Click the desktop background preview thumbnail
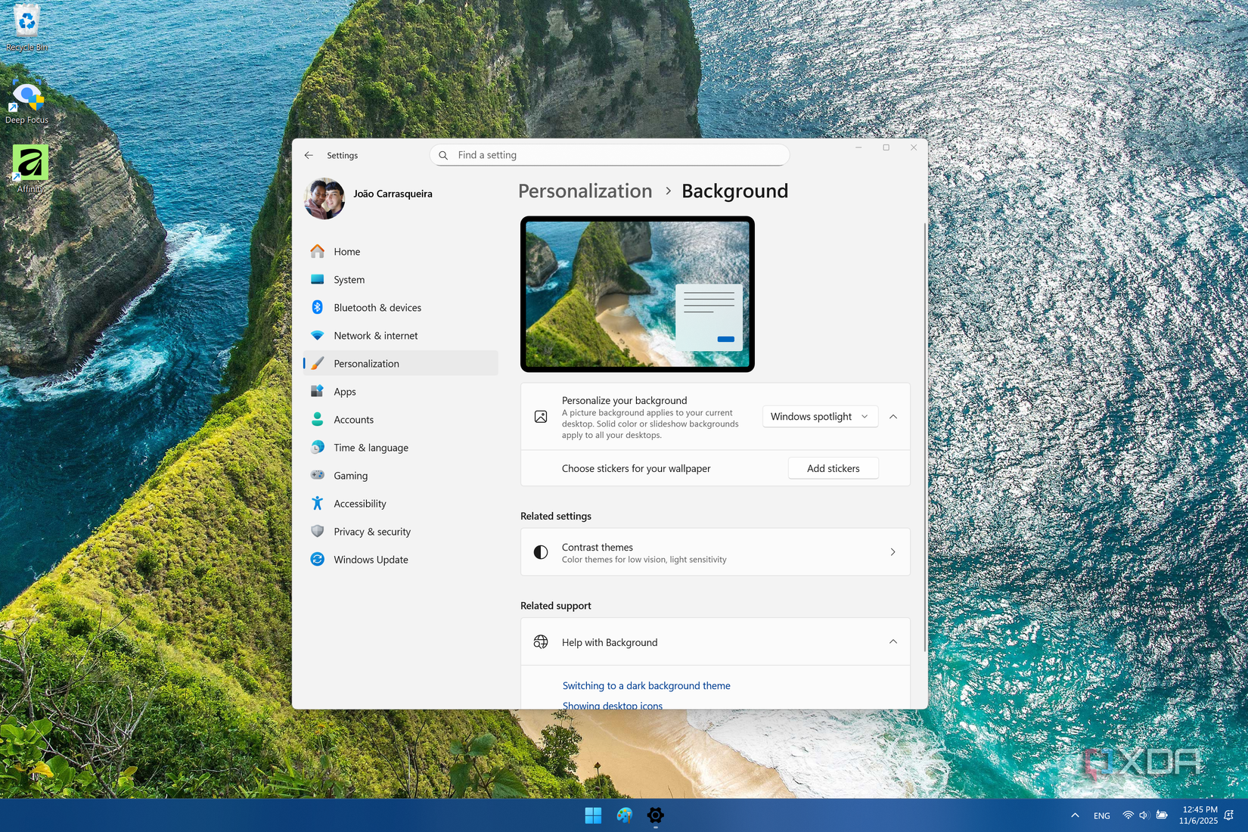Screen dimensions: 1248x832 pos(637,294)
